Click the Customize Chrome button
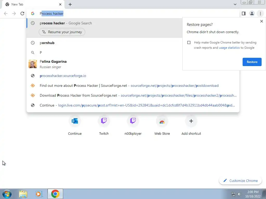Image resolution: width=266 pixels, height=199 pixels. [240, 181]
